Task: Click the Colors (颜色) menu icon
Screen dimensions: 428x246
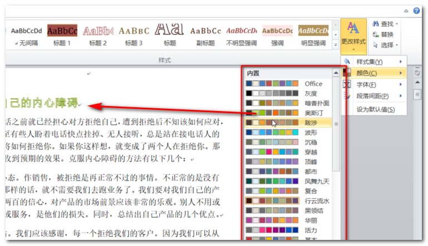Action: (x=347, y=73)
